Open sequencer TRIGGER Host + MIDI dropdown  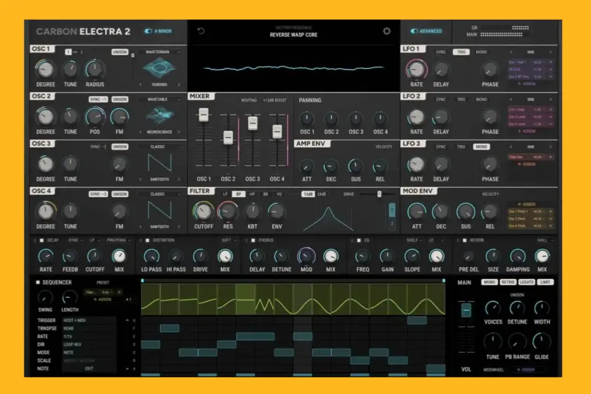[x=89, y=320]
